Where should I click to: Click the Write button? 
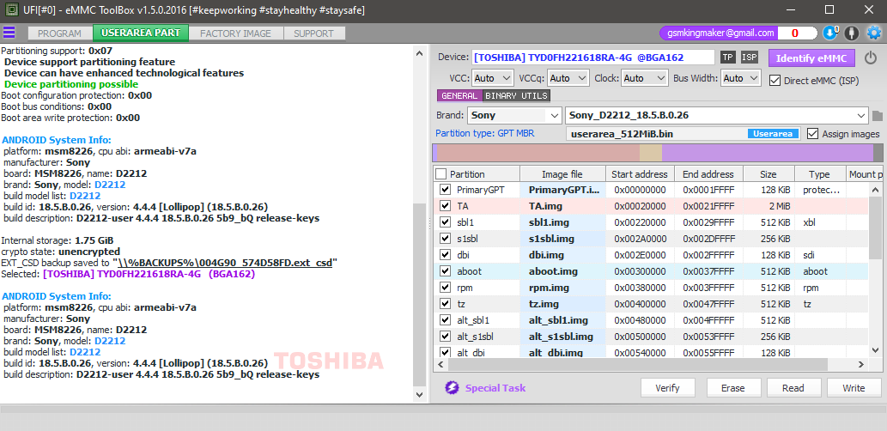(854, 388)
